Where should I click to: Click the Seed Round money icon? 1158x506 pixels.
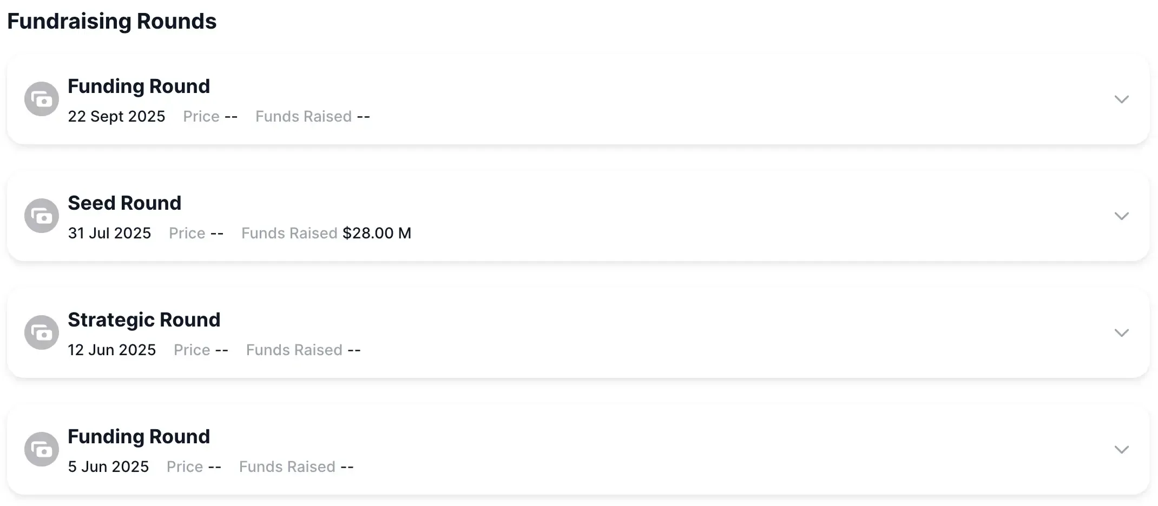[42, 216]
